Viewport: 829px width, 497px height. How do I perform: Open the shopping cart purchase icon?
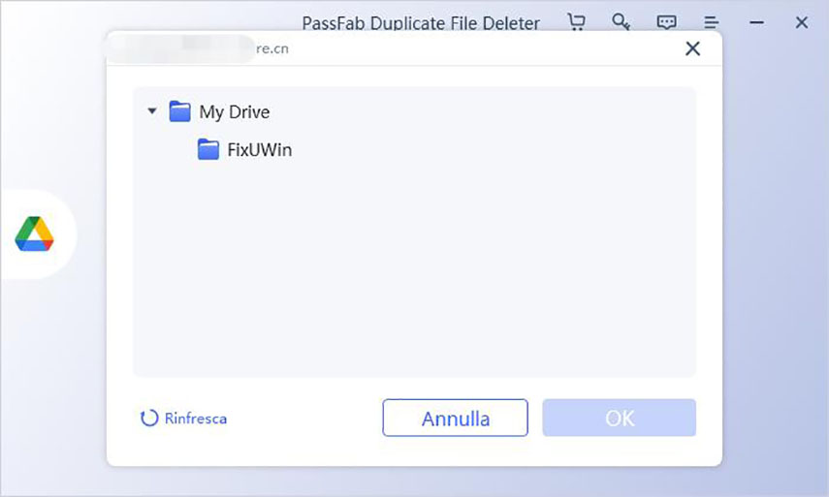[576, 22]
